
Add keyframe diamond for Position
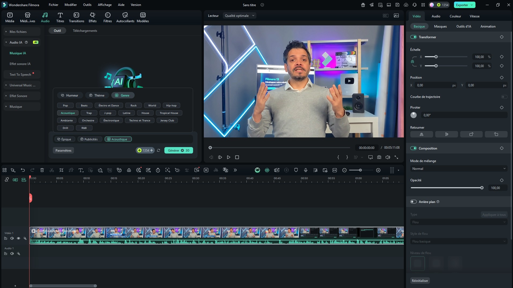tap(502, 78)
